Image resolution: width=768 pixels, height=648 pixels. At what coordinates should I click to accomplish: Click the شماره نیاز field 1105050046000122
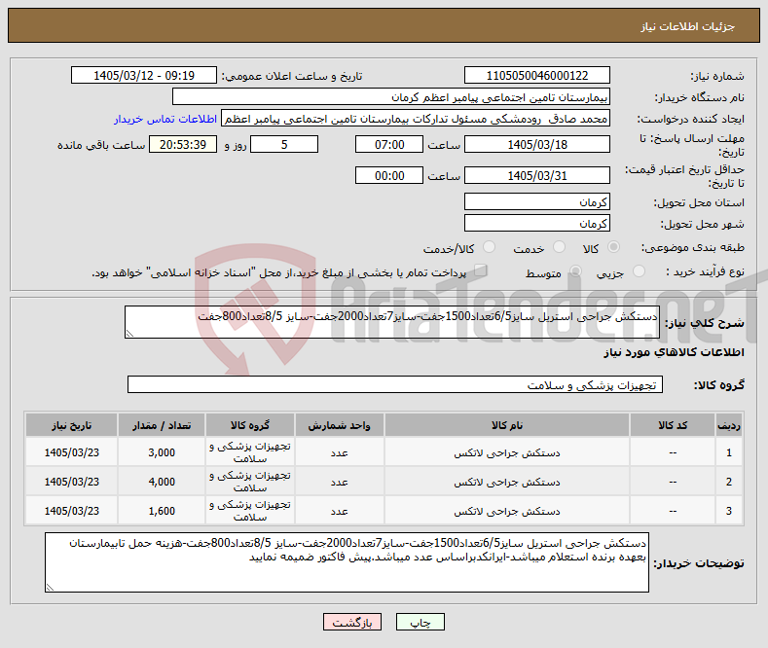[x=536, y=75]
